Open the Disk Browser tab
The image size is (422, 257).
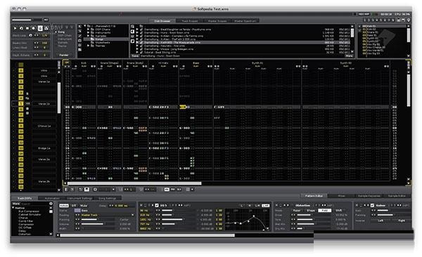pos(162,20)
